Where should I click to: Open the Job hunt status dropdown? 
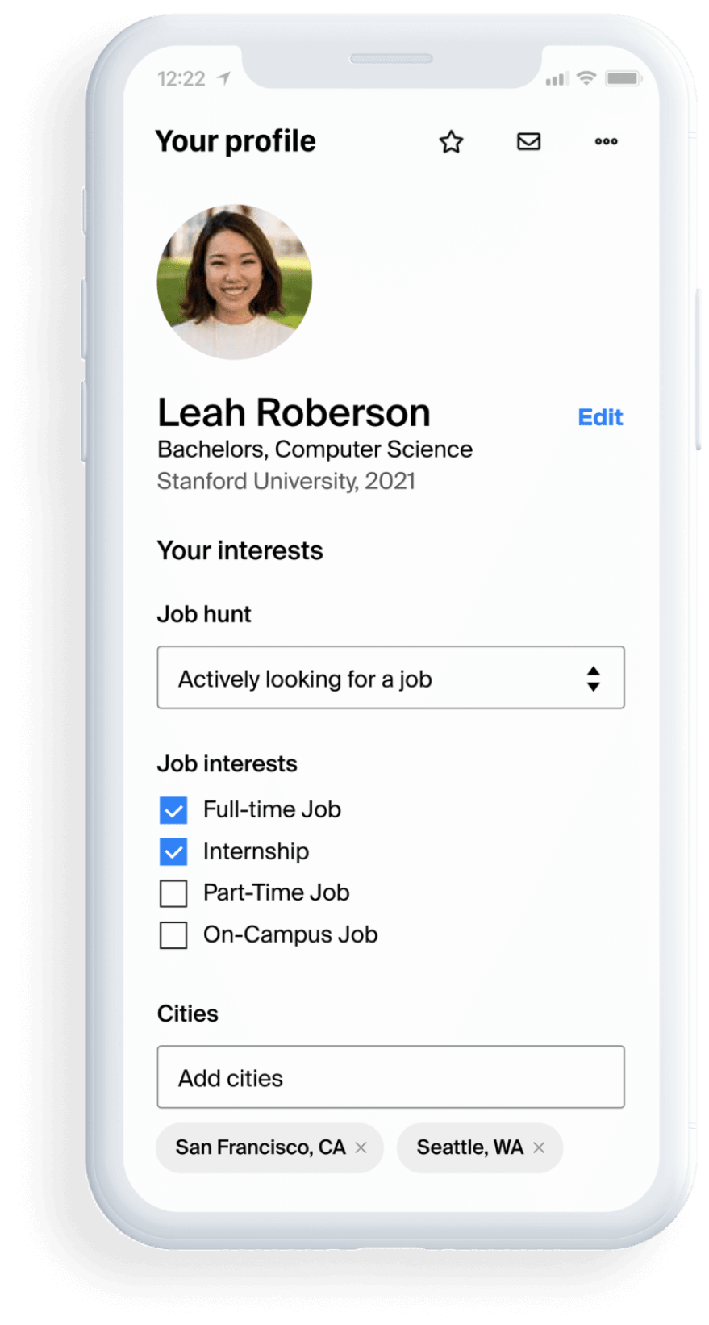[x=390, y=678]
